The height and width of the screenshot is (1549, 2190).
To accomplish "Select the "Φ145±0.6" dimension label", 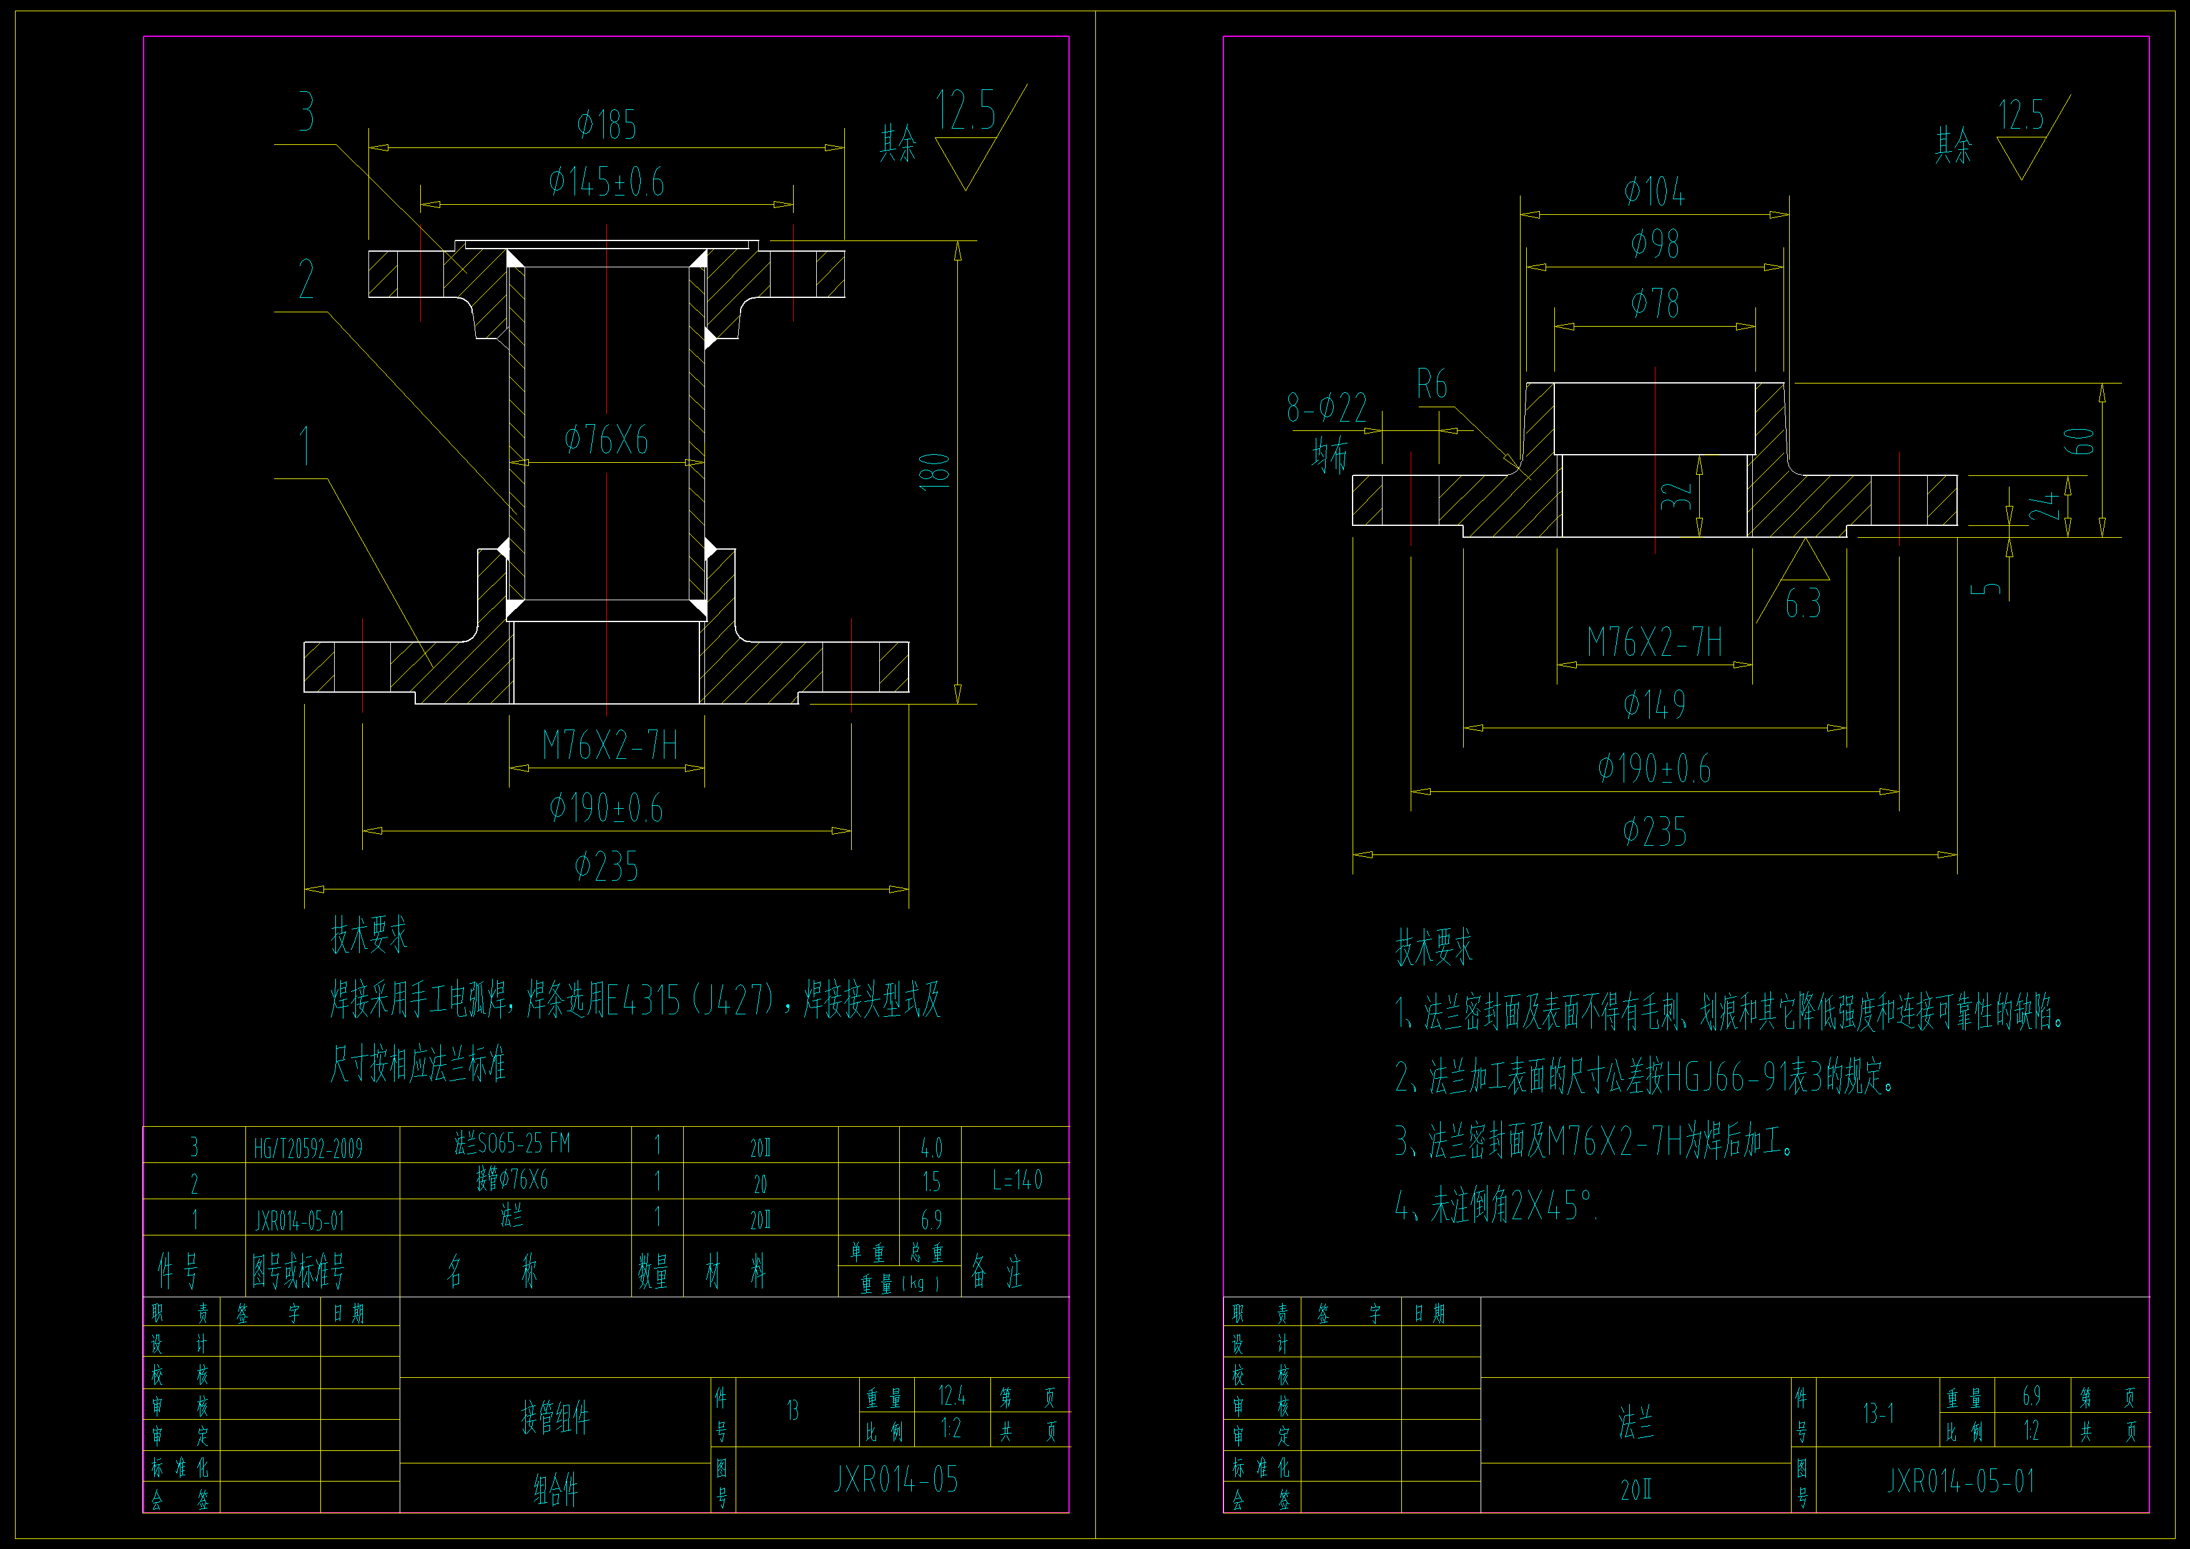I will pos(606,182).
